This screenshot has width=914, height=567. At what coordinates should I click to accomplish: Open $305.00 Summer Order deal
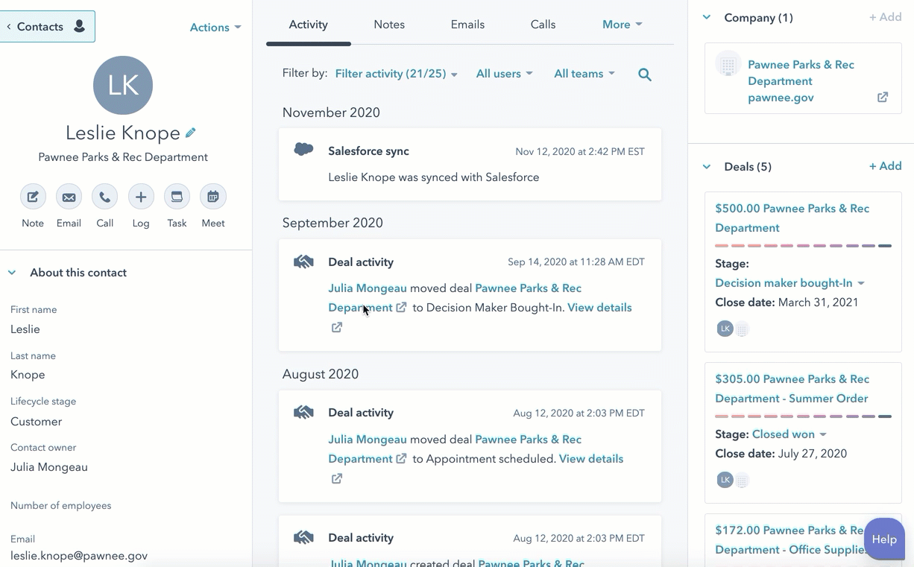[x=792, y=389]
